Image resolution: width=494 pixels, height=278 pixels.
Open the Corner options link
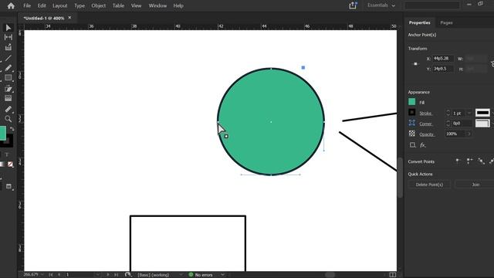tap(425, 124)
